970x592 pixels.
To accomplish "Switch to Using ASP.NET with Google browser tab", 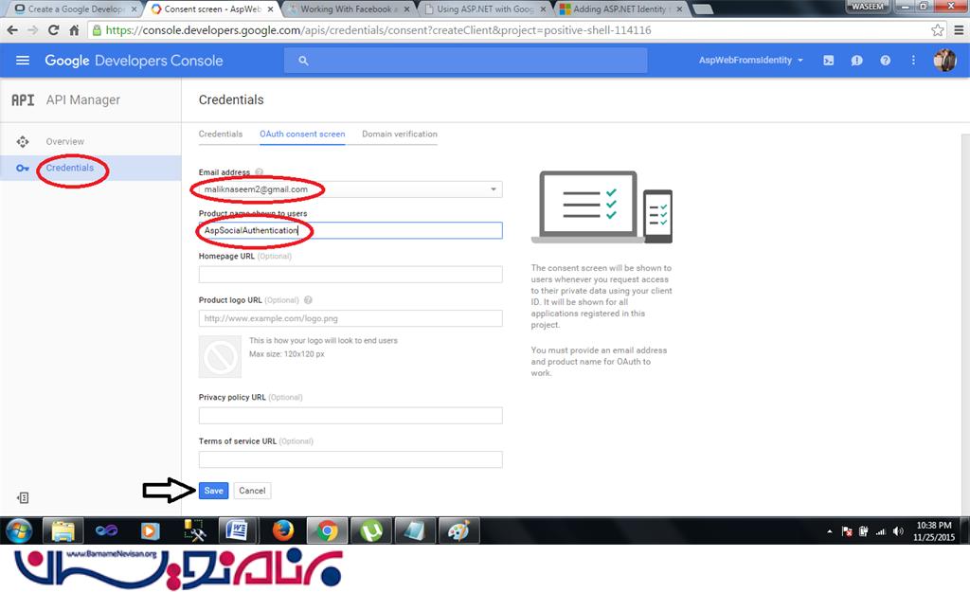I will tap(485, 9).
